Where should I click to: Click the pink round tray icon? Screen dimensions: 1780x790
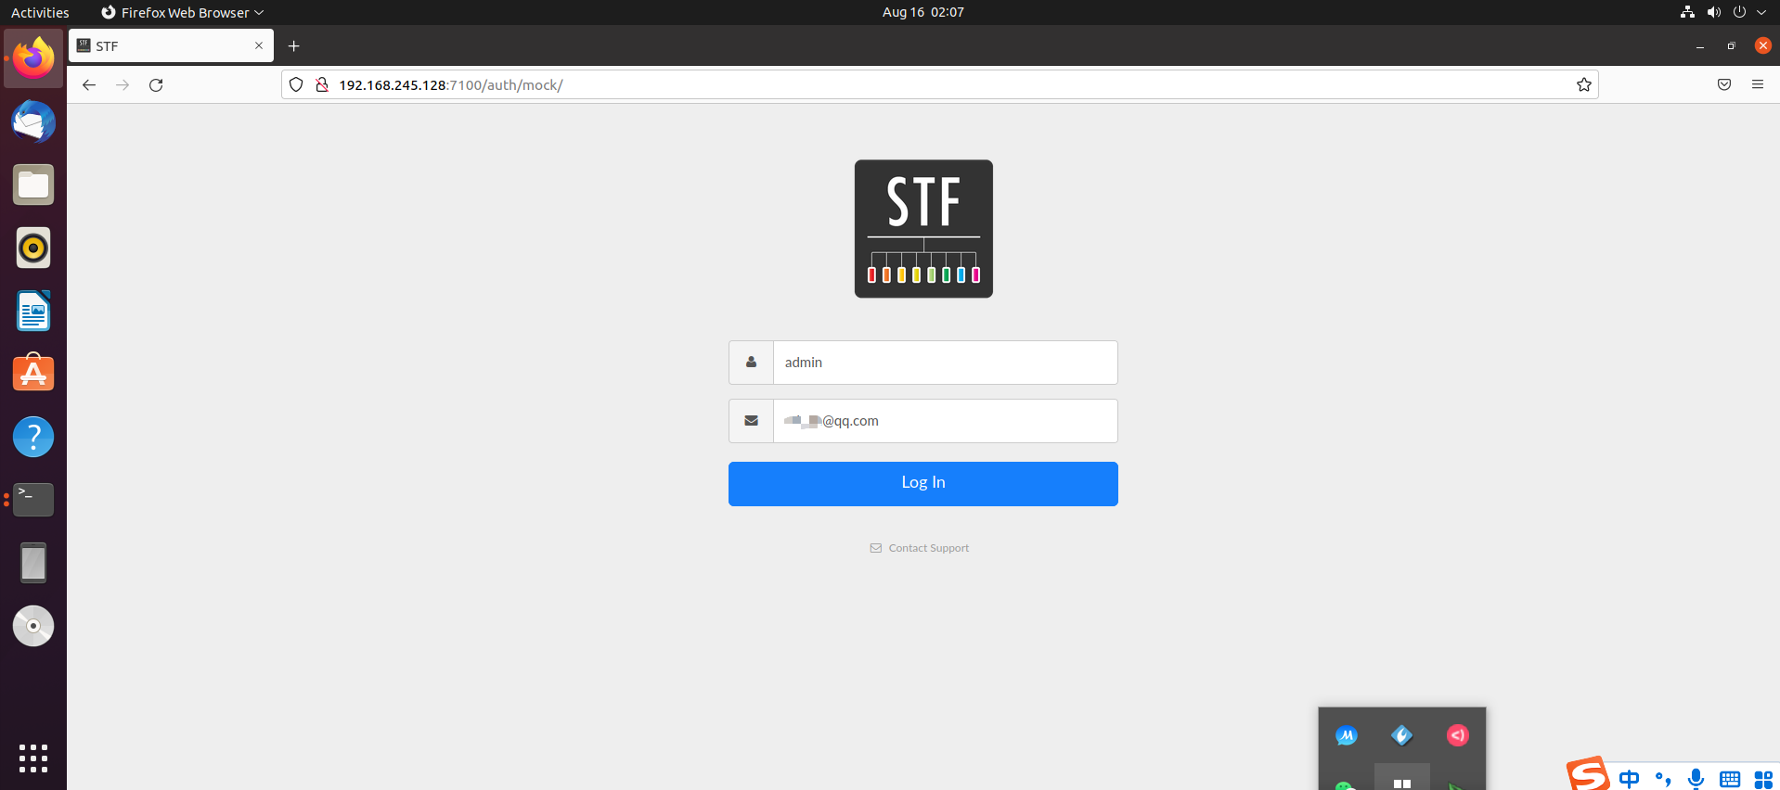(1458, 735)
